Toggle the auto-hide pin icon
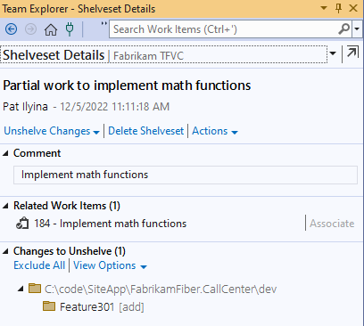Screen dimensions: 364x326 (338, 8)
